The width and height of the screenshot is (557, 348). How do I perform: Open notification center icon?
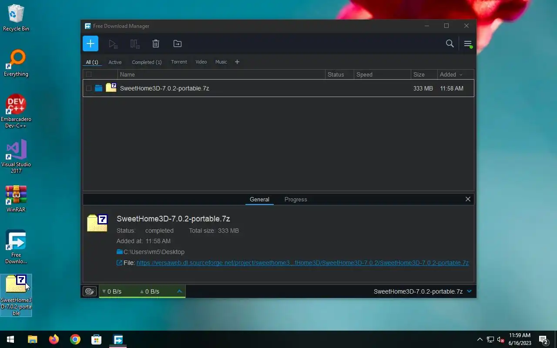(x=543, y=339)
